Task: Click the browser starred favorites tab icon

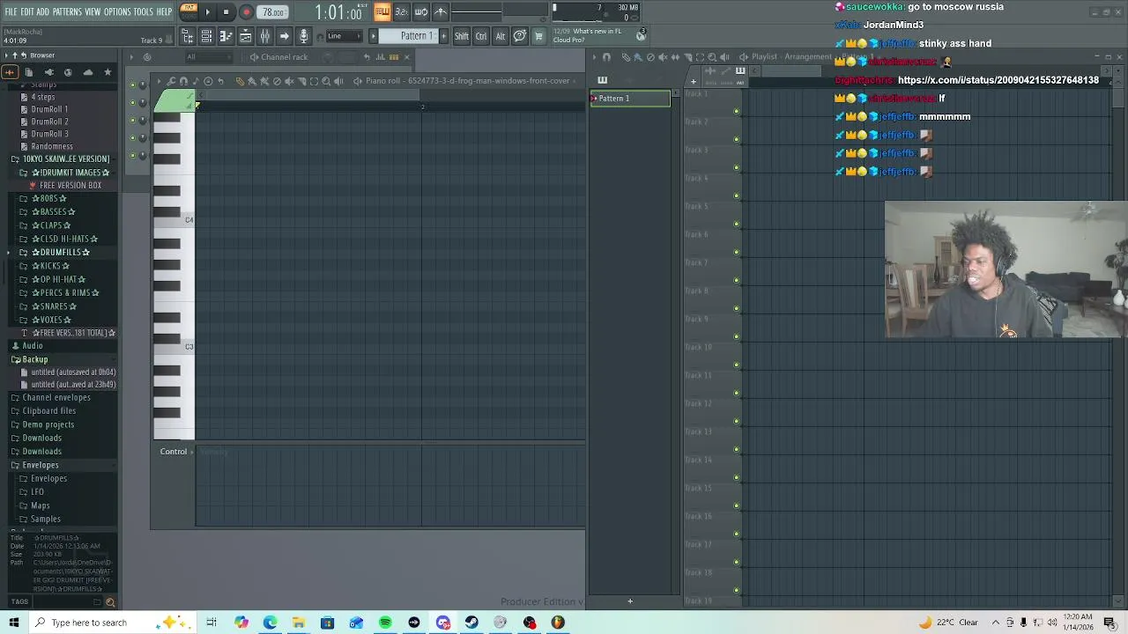Action: coord(108,72)
